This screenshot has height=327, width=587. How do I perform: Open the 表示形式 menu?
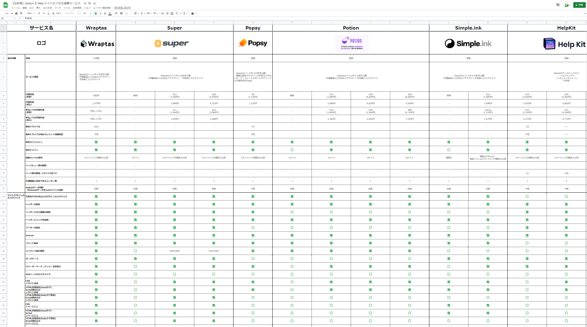[48, 8]
